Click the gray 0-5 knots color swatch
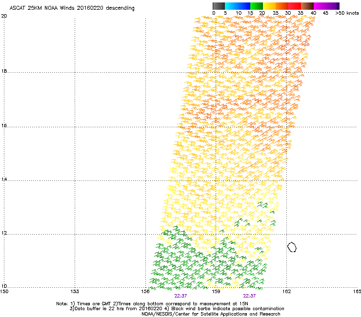The height and width of the screenshot is (317, 361). pyautogui.click(x=219, y=6)
